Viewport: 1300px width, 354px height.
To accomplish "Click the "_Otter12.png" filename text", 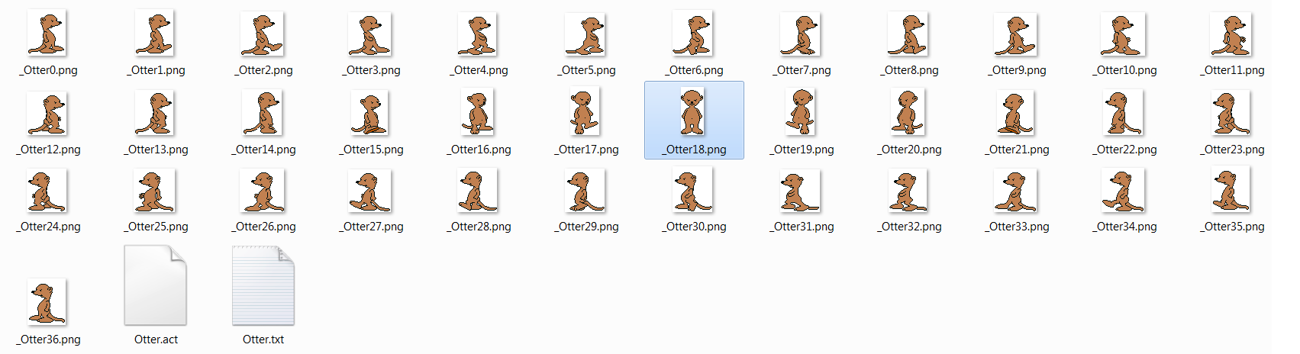I will (x=48, y=150).
